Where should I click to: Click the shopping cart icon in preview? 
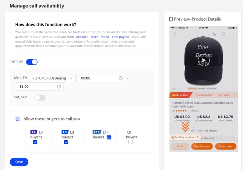215,34
